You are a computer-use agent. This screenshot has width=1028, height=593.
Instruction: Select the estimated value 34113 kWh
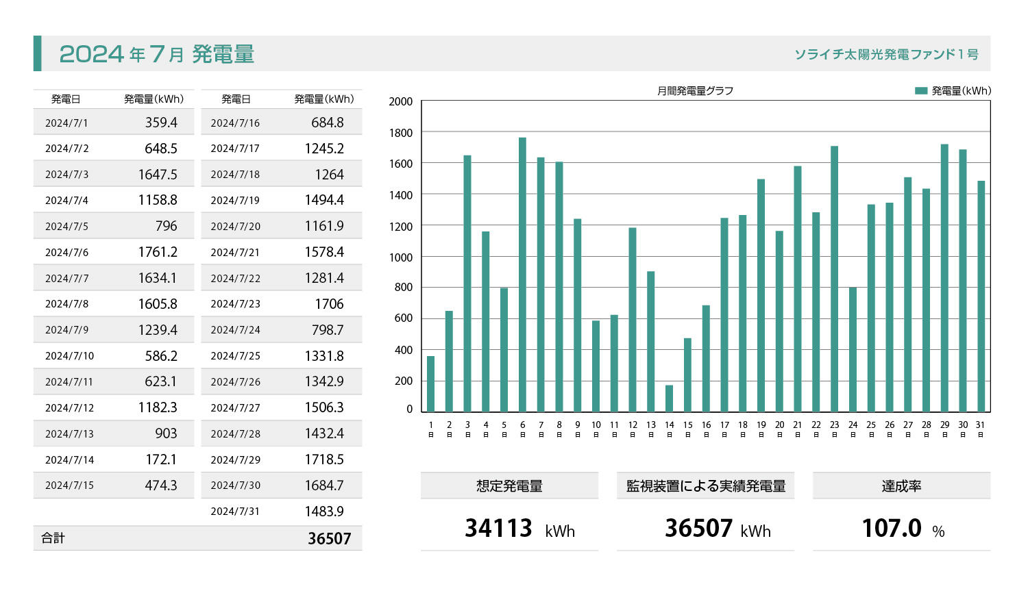(x=519, y=529)
